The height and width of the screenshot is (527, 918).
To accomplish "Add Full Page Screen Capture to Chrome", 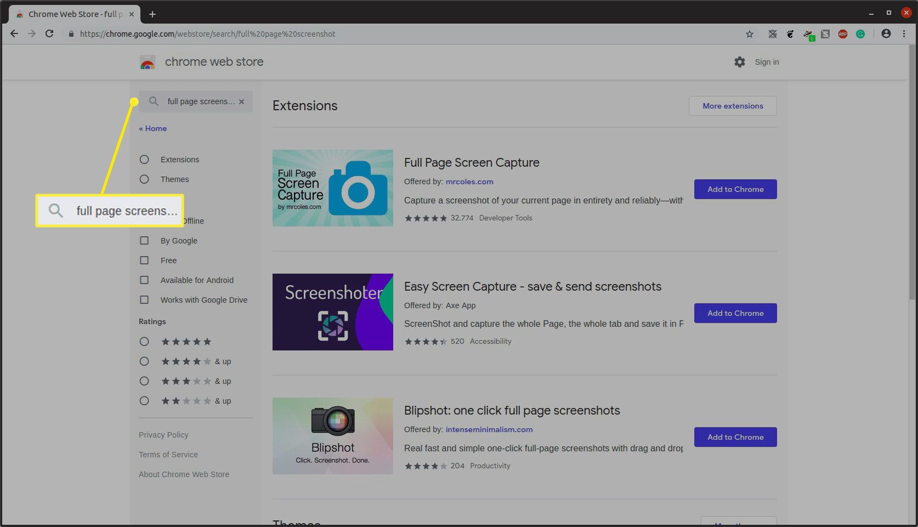I will click(x=735, y=189).
